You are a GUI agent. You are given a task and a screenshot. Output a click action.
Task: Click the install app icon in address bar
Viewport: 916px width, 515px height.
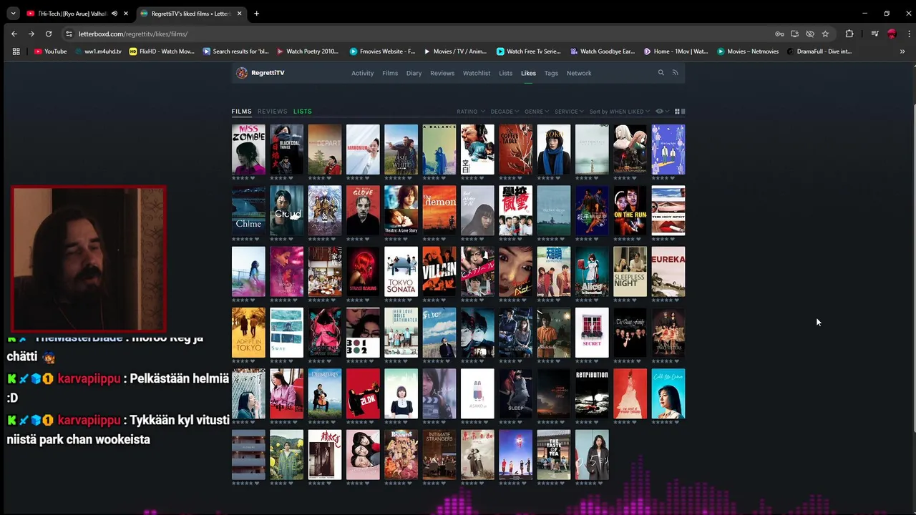coord(794,34)
